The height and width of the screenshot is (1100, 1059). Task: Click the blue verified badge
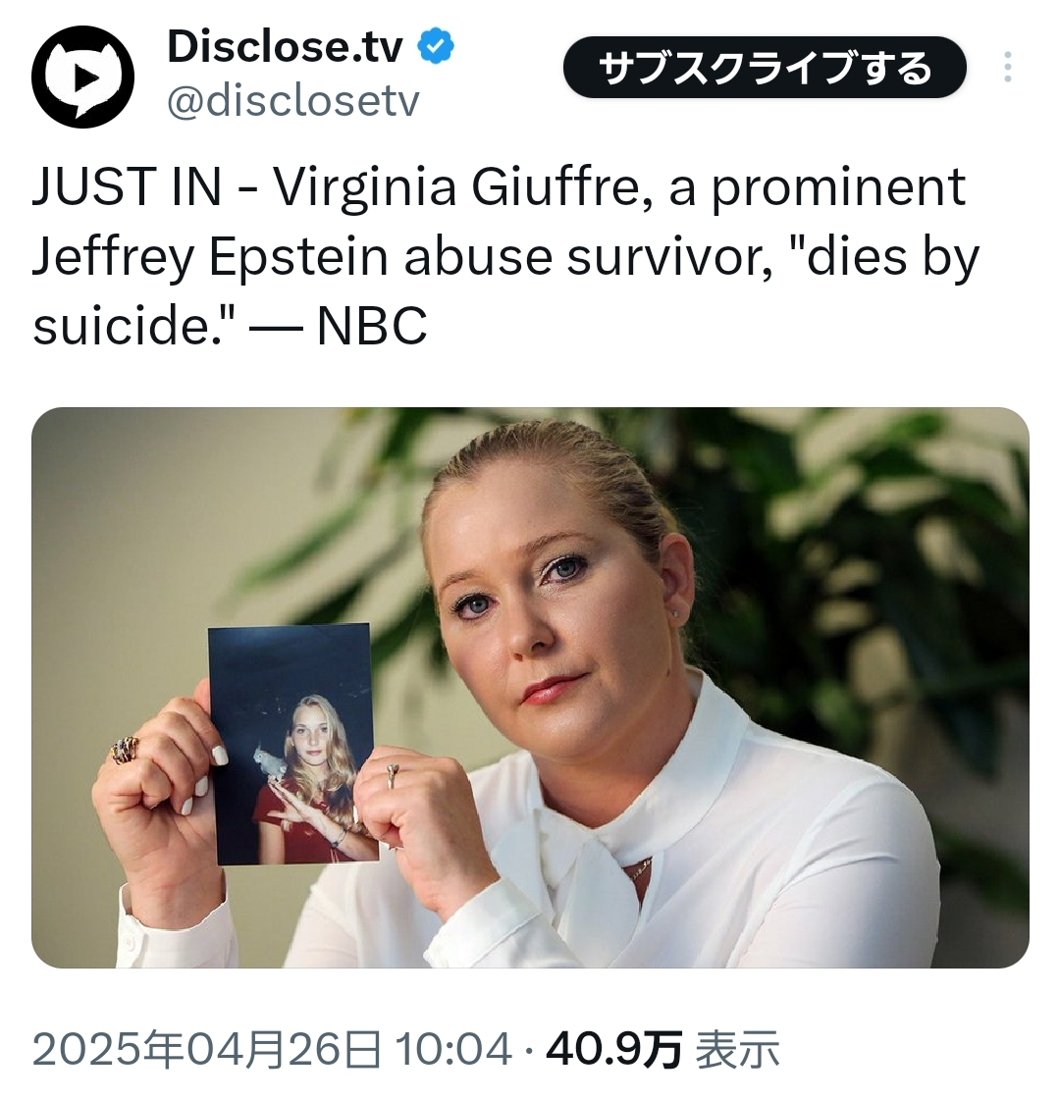coord(436,46)
